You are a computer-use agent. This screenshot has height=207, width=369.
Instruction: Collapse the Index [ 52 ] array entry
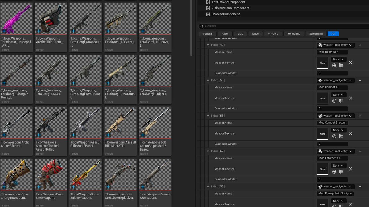pos(208,151)
